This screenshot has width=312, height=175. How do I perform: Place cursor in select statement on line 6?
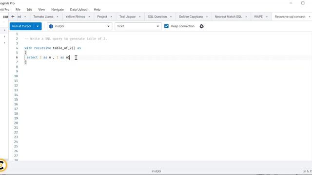tap(48, 57)
